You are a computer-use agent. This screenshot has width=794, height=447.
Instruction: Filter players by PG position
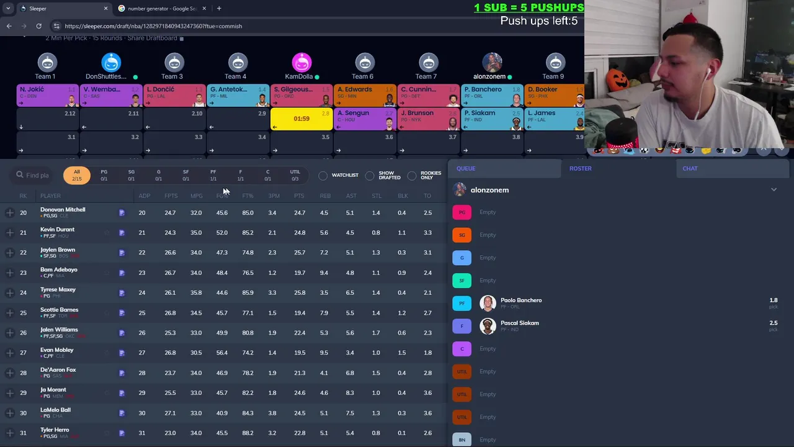pyautogui.click(x=104, y=175)
